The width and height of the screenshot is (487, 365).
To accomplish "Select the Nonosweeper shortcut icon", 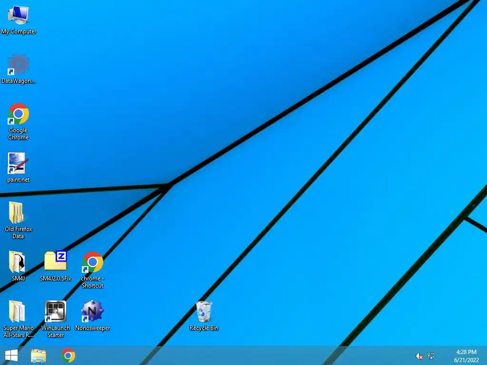I will [93, 316].
